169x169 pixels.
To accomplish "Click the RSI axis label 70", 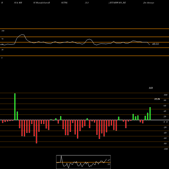I will tap(2, 39).
